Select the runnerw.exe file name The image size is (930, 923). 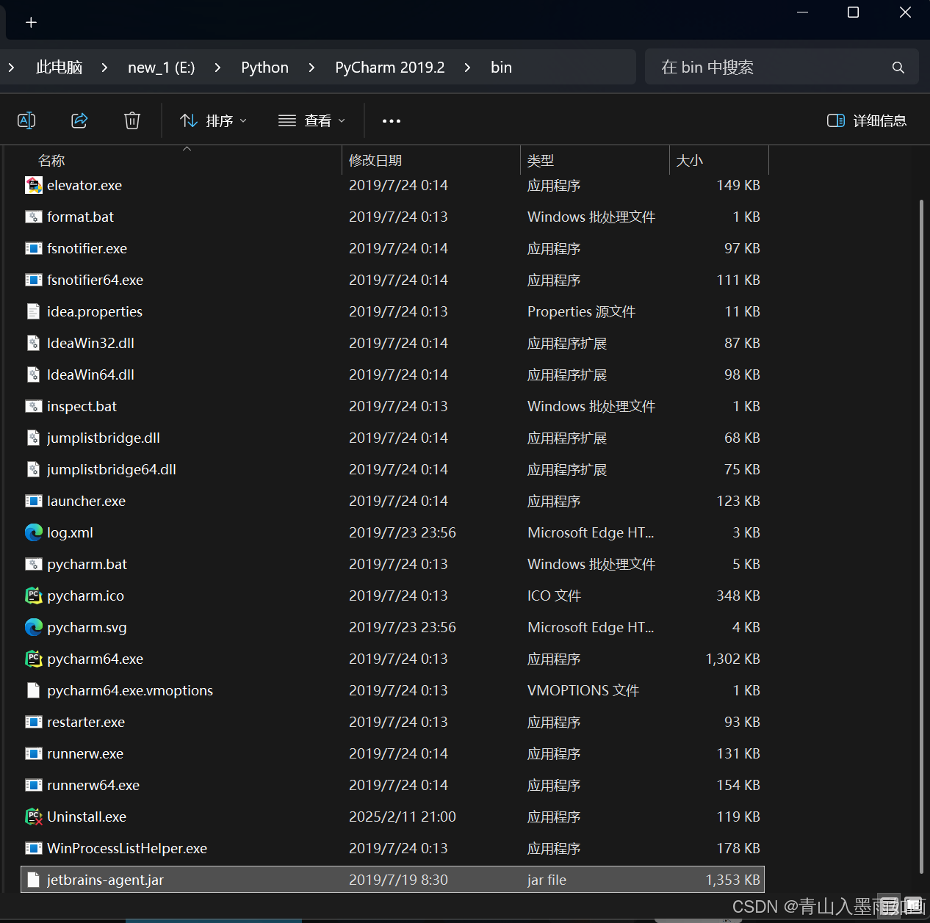[85, 753]
